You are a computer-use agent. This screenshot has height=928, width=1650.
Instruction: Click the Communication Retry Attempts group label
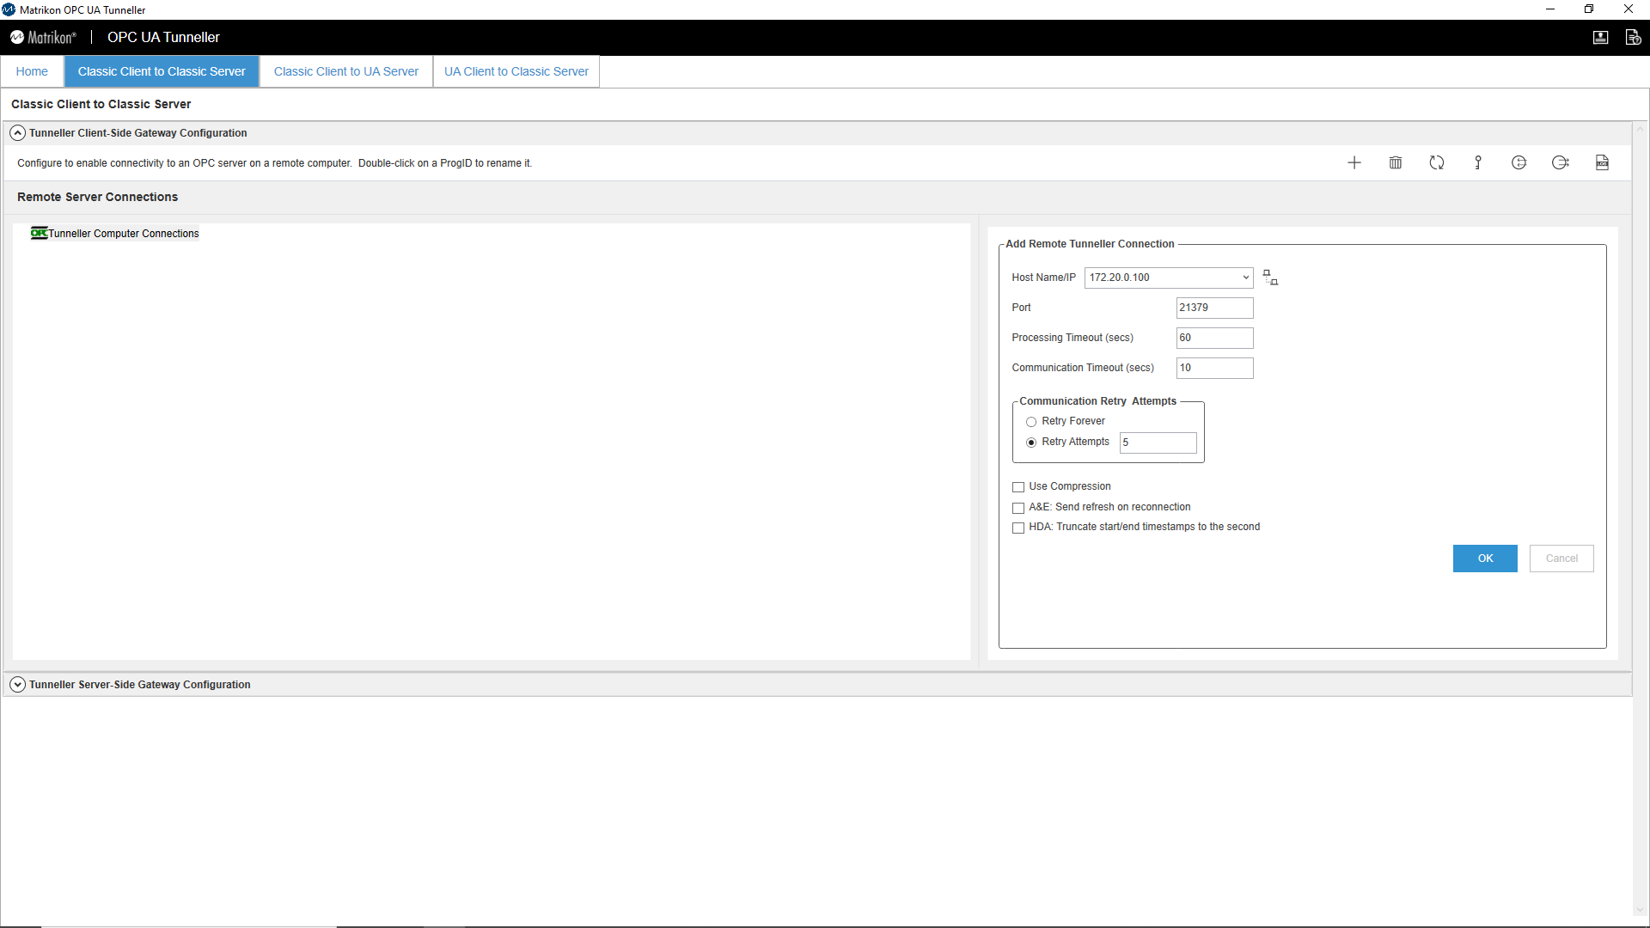pyautogui.click(x=1097, y=401)
